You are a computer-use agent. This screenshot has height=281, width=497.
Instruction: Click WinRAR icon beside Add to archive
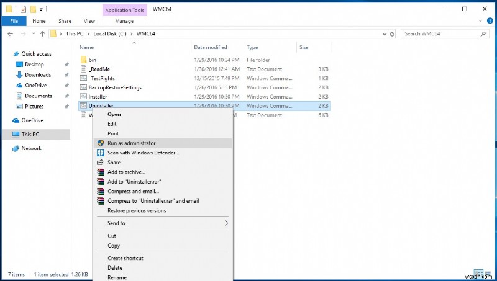(101, 172)
